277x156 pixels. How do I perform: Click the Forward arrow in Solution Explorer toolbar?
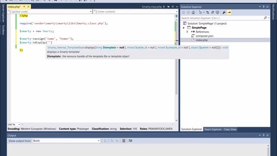point(188,13)
